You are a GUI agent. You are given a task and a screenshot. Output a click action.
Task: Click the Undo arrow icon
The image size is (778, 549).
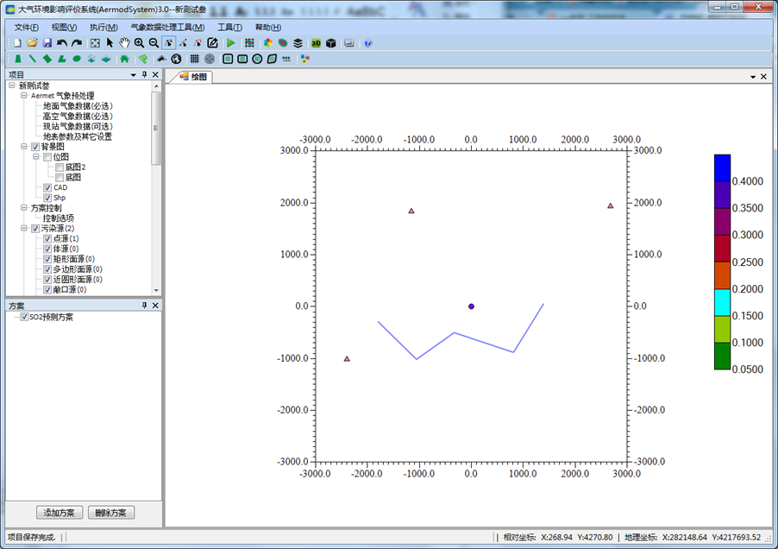[x=62, y=42]
